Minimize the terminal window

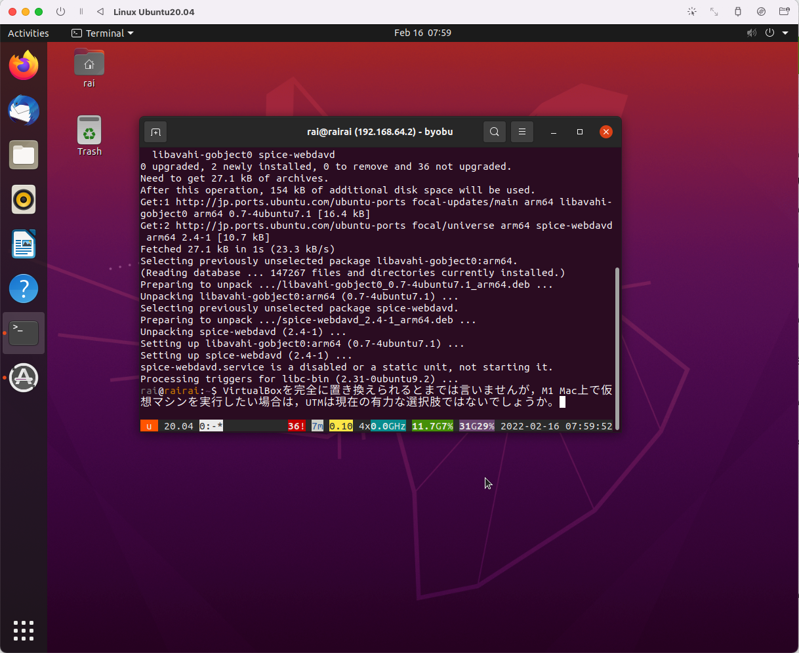[x=554, y=132]
